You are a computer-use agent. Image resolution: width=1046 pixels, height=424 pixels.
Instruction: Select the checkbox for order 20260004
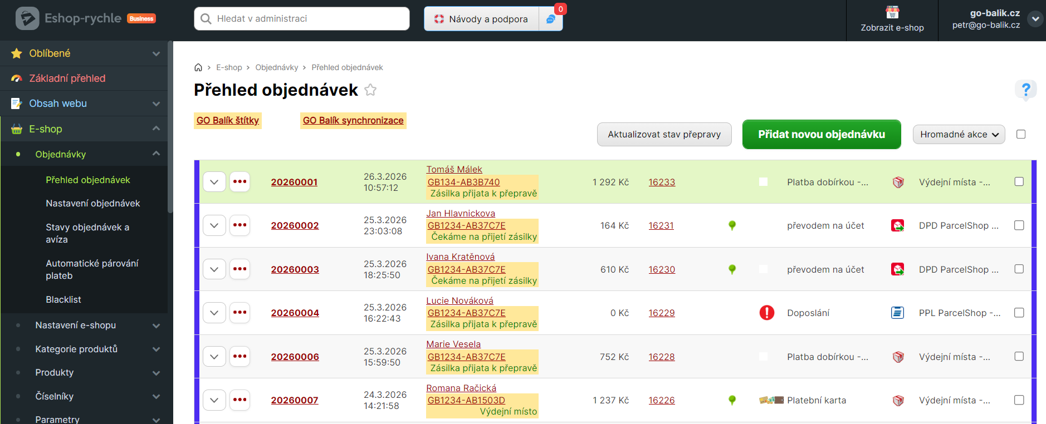coord(1019,313)
